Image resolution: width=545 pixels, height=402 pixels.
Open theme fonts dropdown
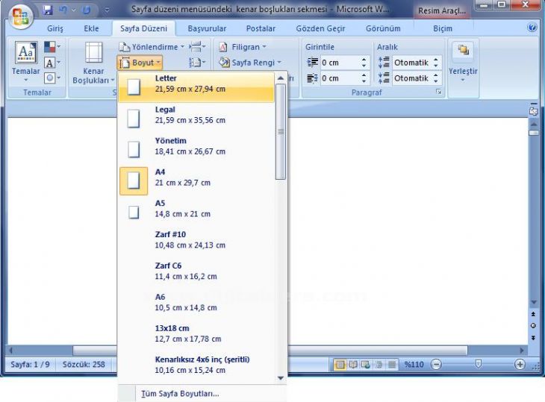tap(52, 63)
